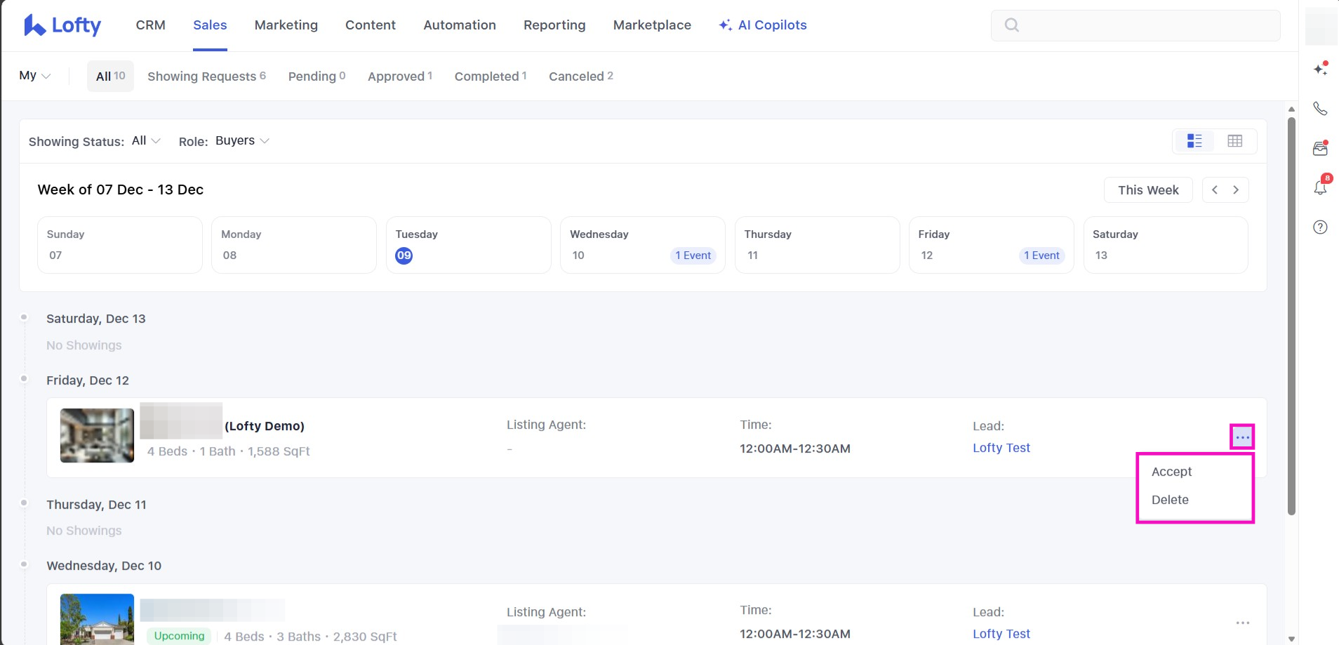Select Accept from the context menu
The width and height of the screenshot is (1339, 645).
click(x=1171, y=472)
